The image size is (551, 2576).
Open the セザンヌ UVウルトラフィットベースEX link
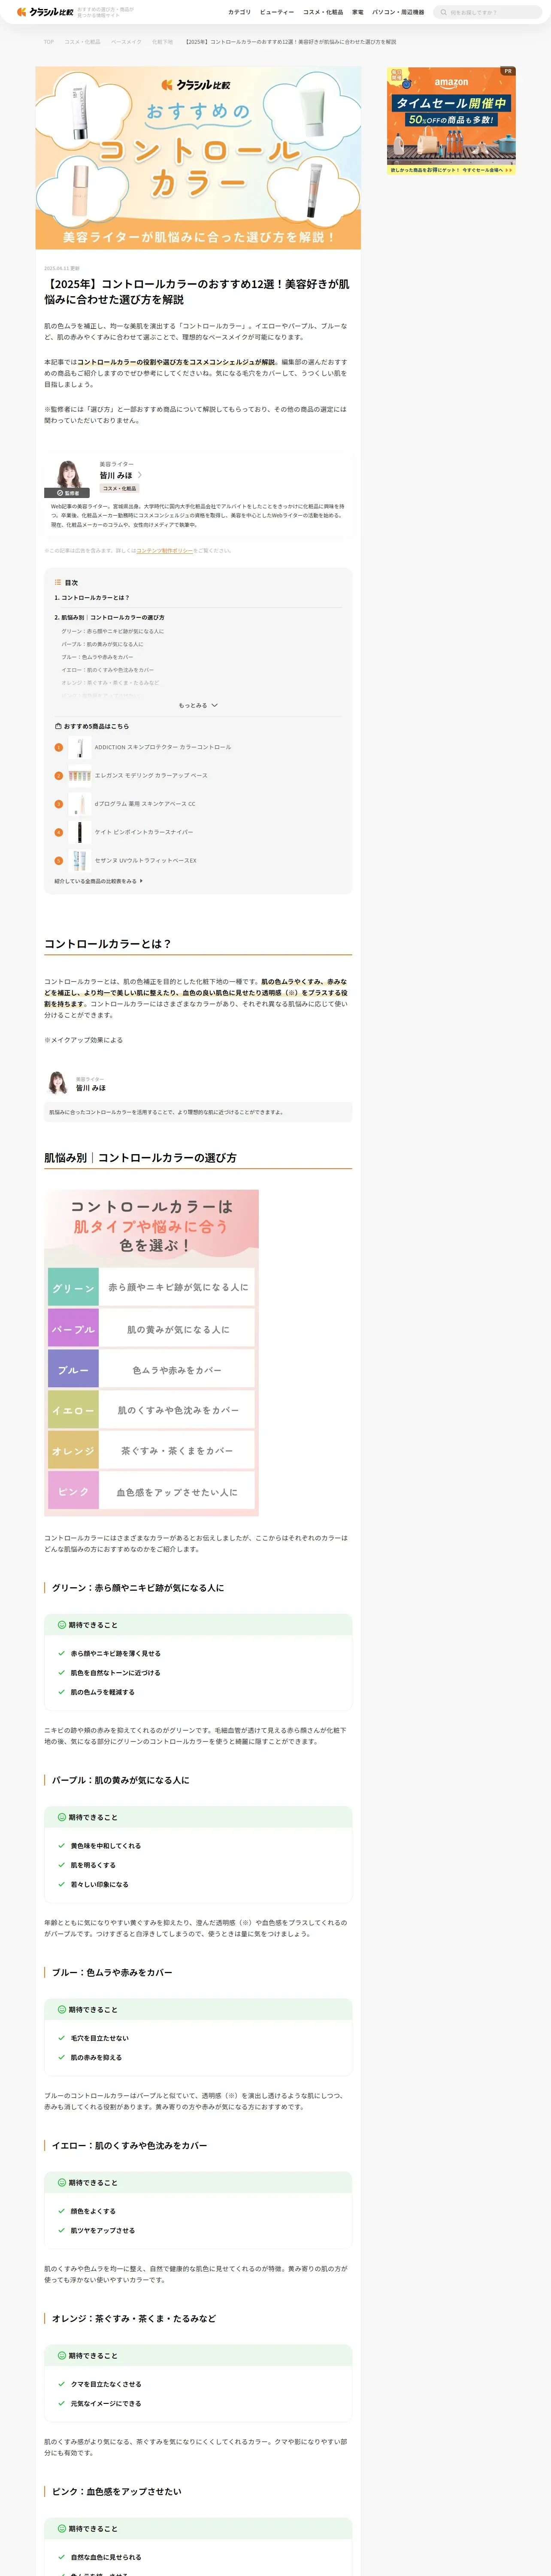click(x=146, y=860)
